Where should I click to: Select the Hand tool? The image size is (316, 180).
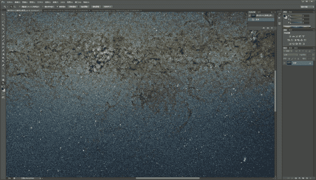click(3, 80)
